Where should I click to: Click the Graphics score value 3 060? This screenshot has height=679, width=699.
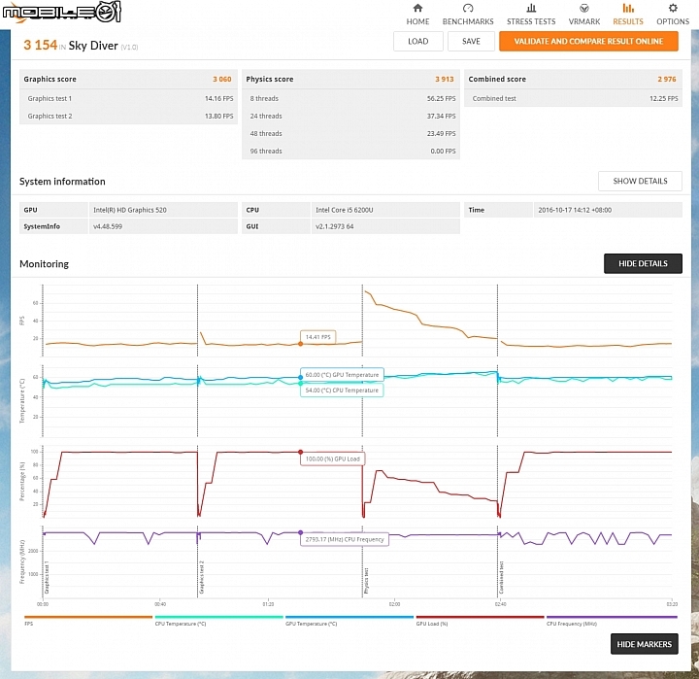(x=222, y=79)
